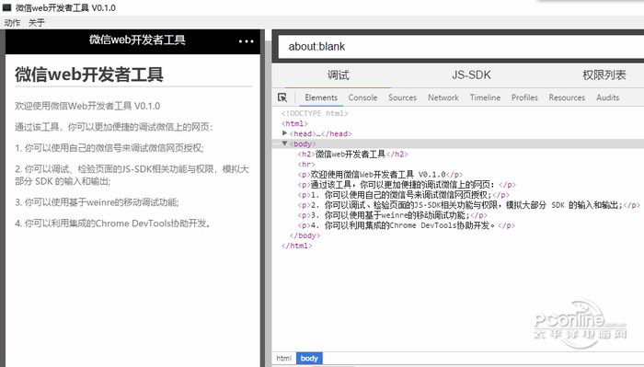Switch to the 权限列表 tab
This screenshot has width=644, height=367.
[x=604, y=75]
